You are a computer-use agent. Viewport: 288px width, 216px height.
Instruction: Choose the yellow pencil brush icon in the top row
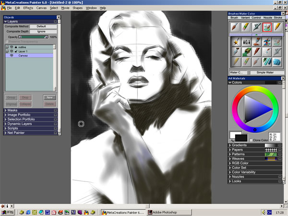(277, 27)
